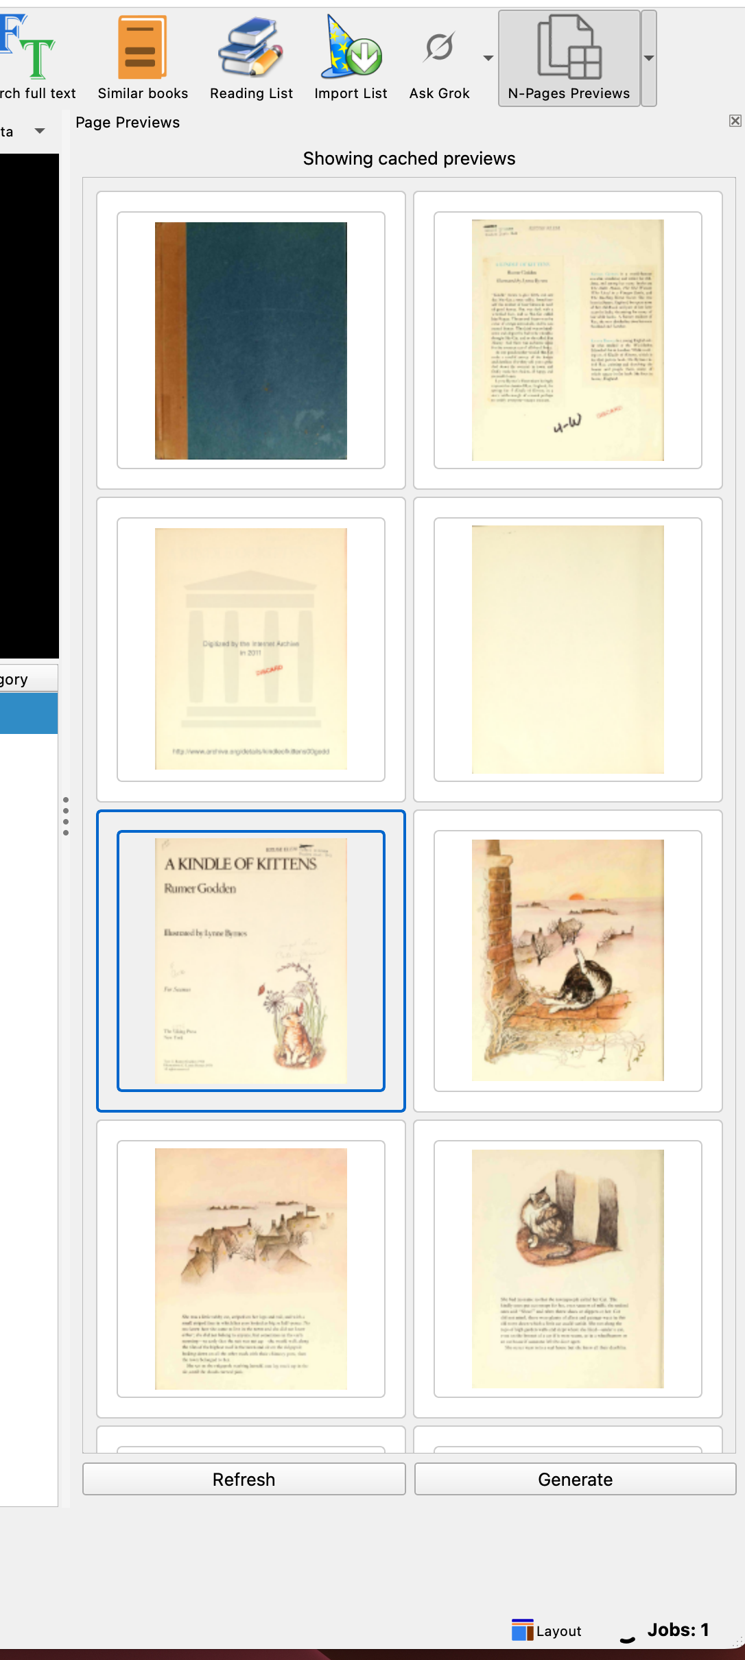Open the Reading List plugin
The image size is (745, 1660).
click(251, 58)
